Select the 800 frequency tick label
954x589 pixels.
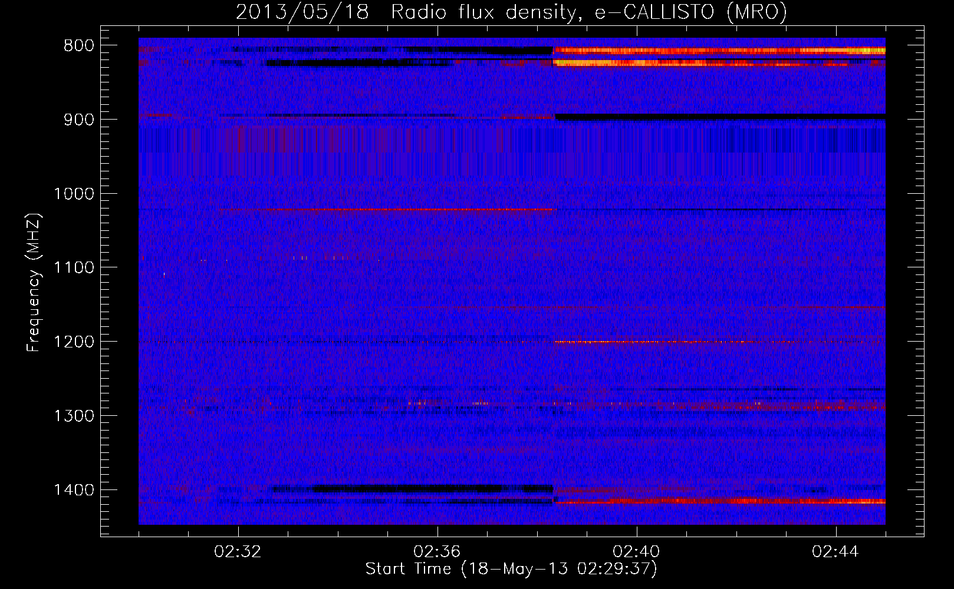(78, 45)
